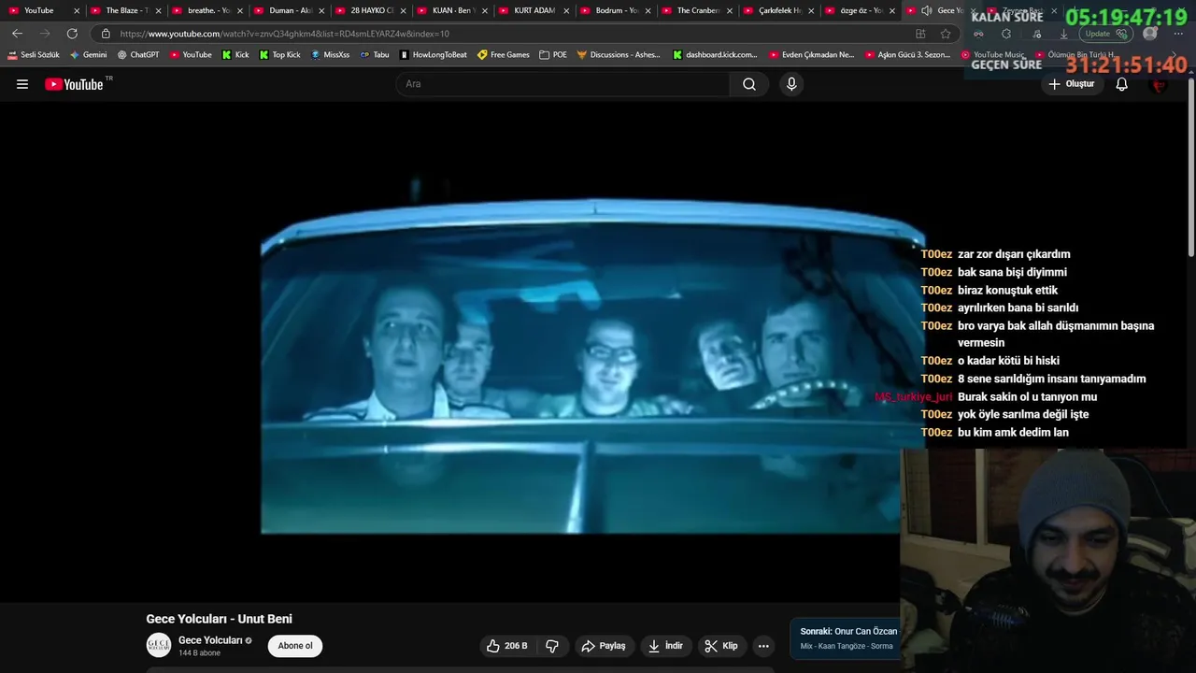Screen dimensions: 1196x673
Task: Close the KURT ADAM tab
Action: [x=566, y=11]
